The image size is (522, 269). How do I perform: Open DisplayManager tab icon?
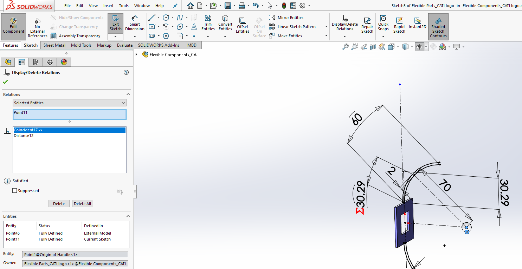(x=64, y=62)
